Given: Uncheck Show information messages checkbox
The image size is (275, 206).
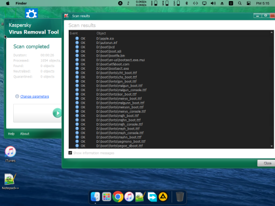Looking at the screenshot, I should [x=70, y=153].
